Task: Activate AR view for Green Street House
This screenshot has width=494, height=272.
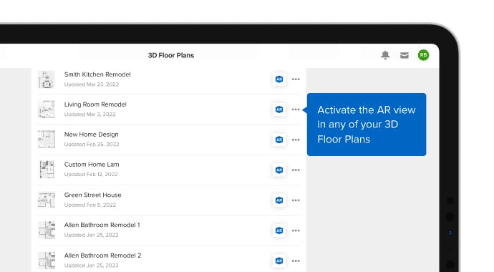Action: pyautogui.click(x=279, y=200)
